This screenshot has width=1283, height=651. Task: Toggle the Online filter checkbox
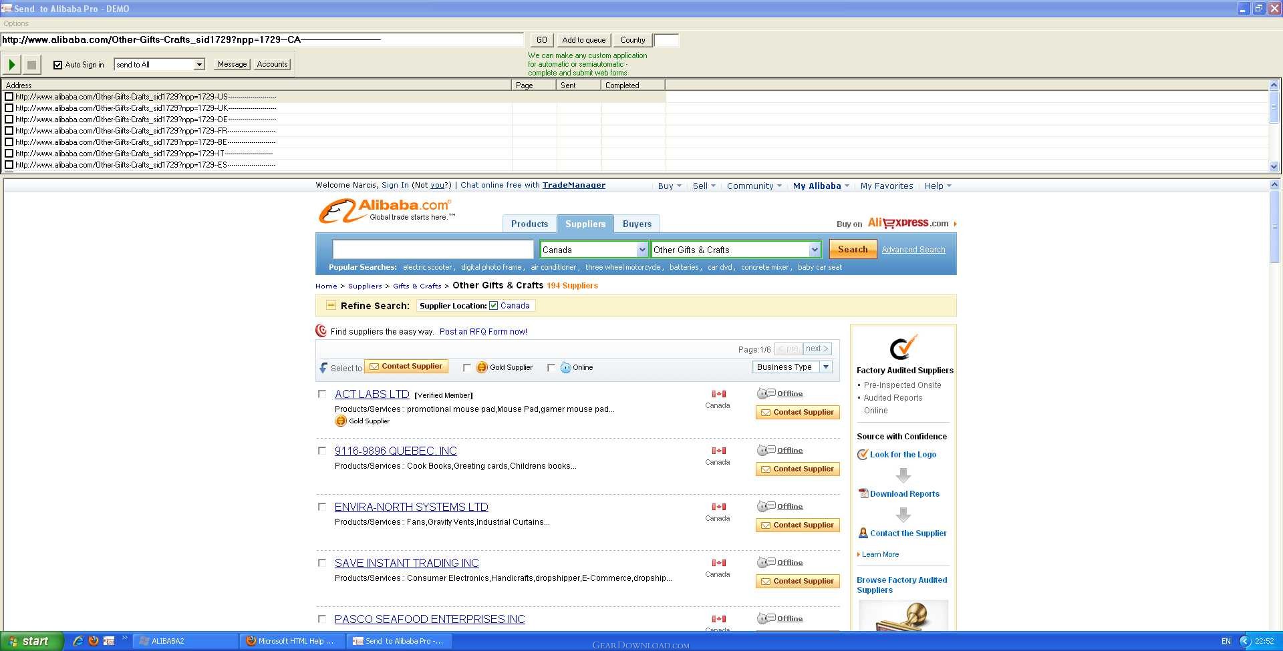(551, 368)
